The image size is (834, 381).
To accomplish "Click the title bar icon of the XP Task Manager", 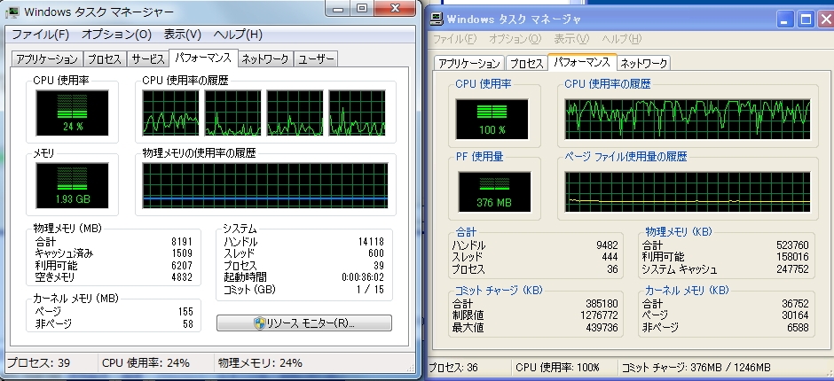I will click(437, 19).
